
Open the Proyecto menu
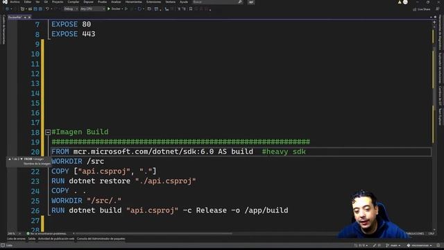58,2
